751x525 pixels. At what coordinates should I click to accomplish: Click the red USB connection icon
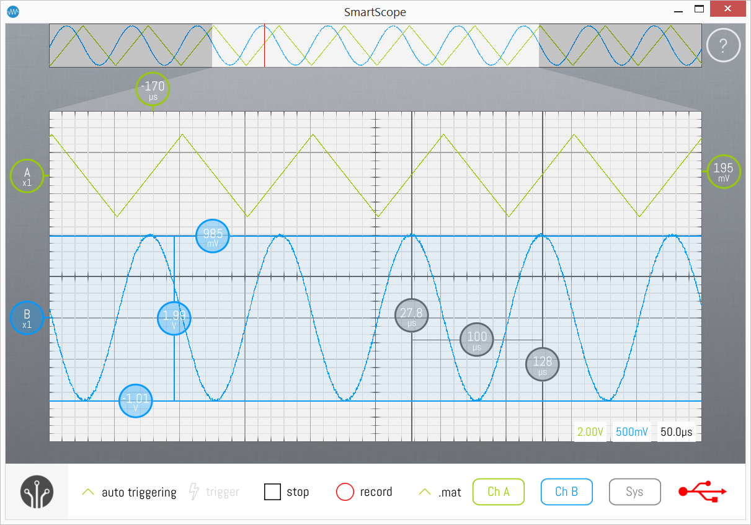click(703, 492)
